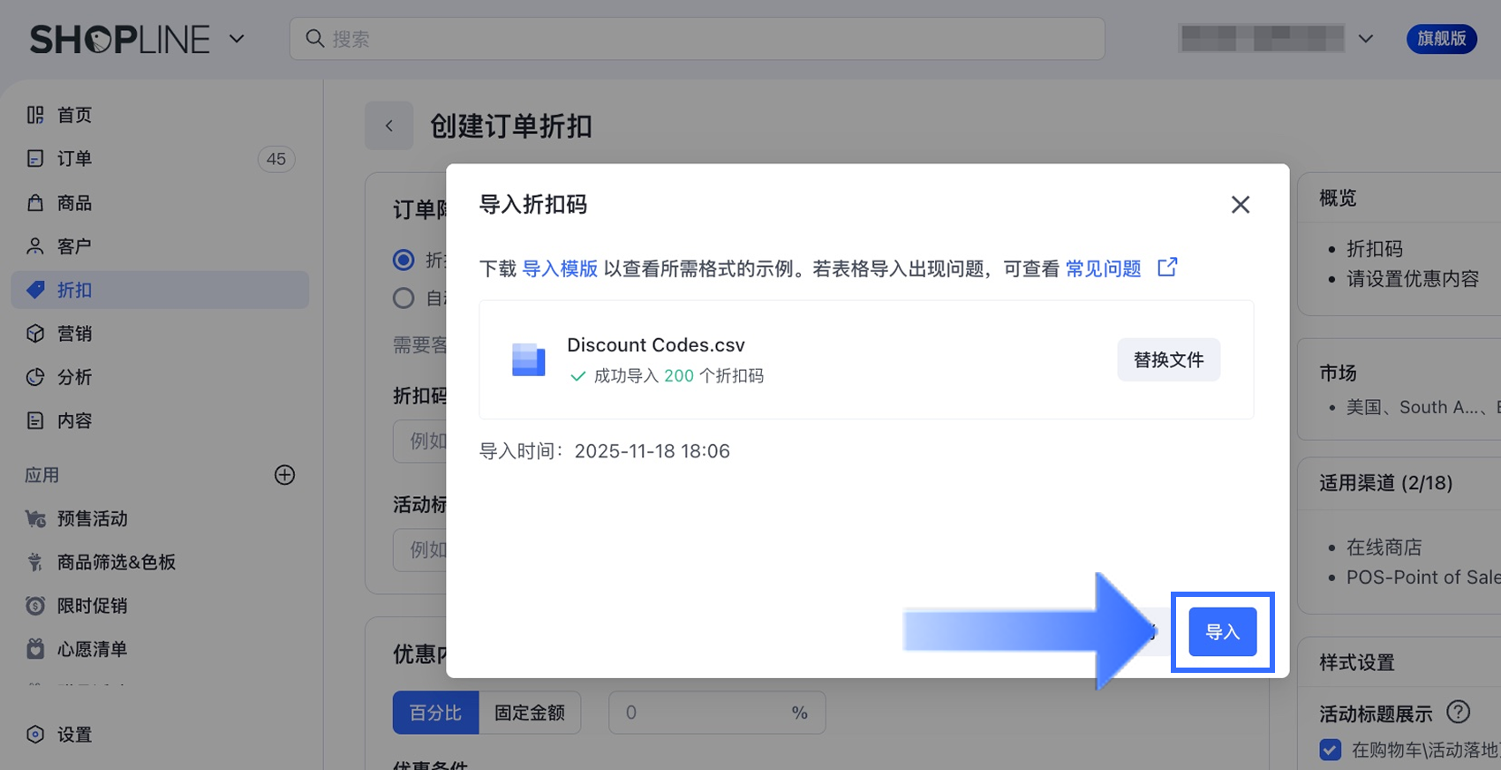1501x770 pixels.
Task: Click the product filter & swatch app icon
Action: [x=35, y=562]
